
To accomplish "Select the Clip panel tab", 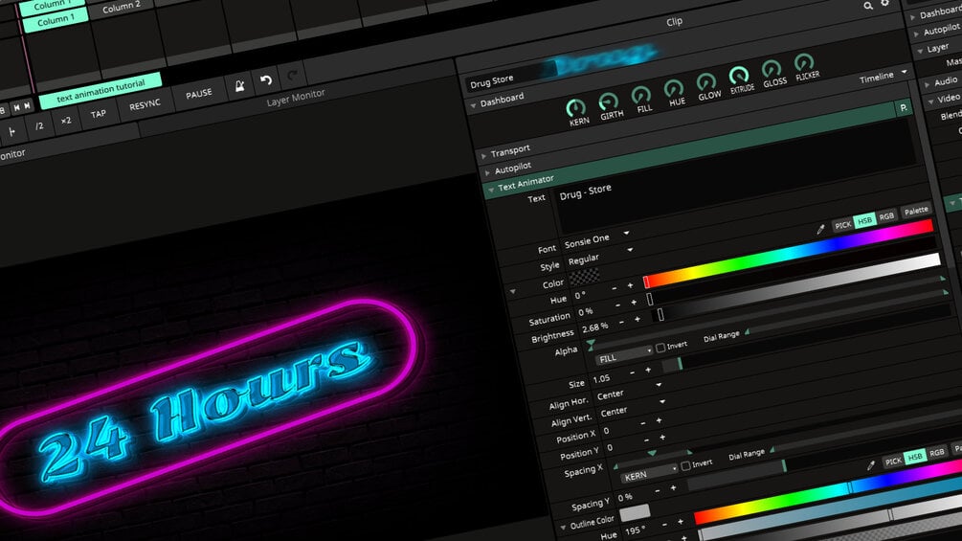I will click(674, 21).
